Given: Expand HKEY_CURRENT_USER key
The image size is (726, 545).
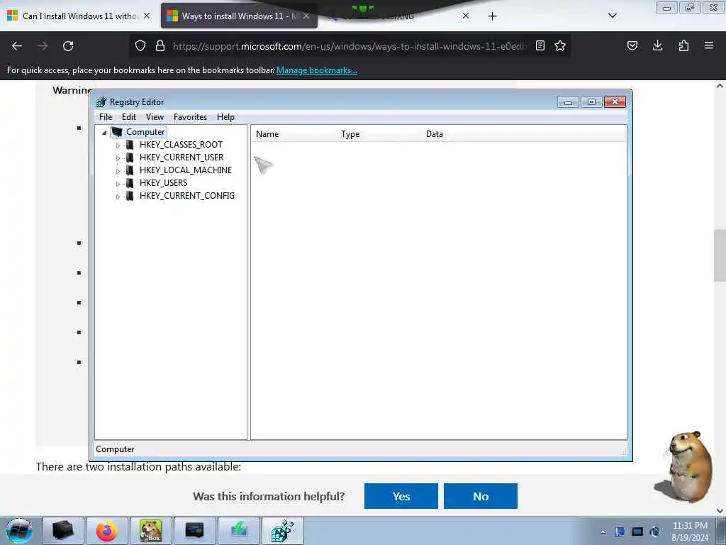Looking at the screenshot, I should [118, 158].
